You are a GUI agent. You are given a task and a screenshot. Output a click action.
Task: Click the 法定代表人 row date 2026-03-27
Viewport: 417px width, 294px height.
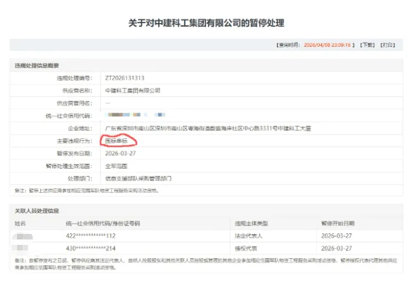pos(336,236)
